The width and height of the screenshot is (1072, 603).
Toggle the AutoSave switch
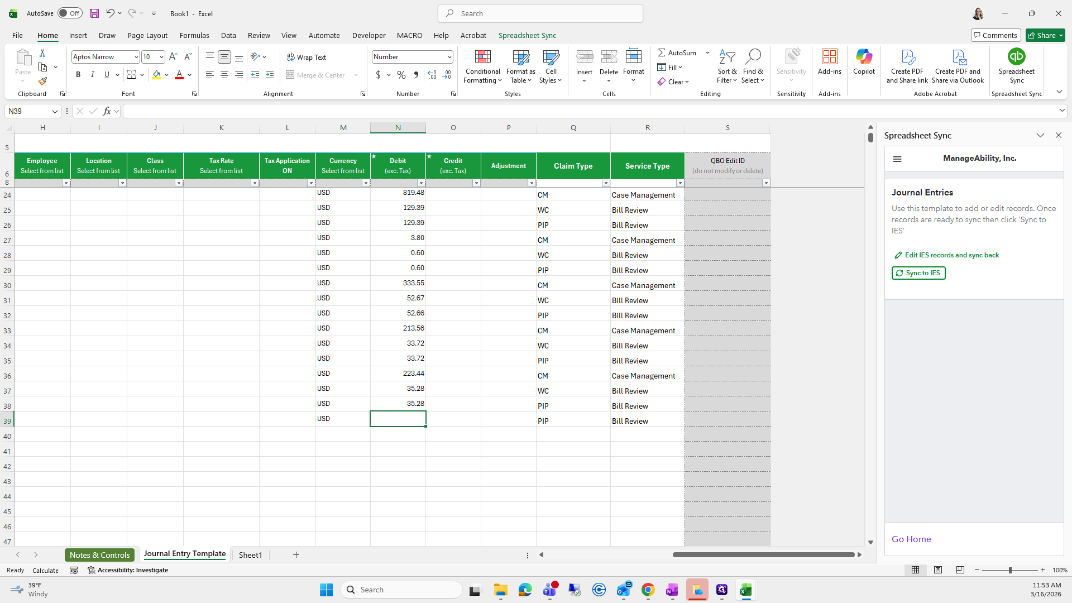(70, 13)
